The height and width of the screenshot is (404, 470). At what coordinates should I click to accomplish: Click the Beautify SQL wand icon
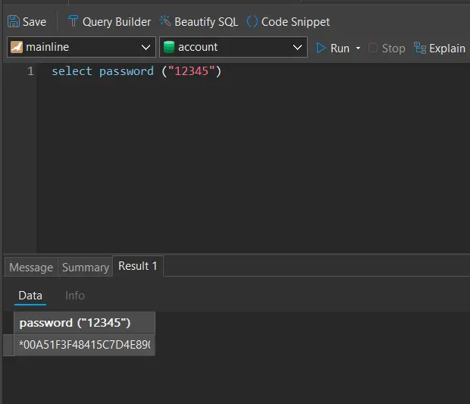tap(165, 21)
